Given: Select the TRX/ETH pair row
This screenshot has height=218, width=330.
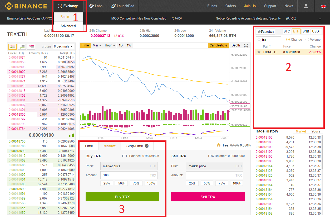Looking at the screenshot, I should (x=289, y=52).
